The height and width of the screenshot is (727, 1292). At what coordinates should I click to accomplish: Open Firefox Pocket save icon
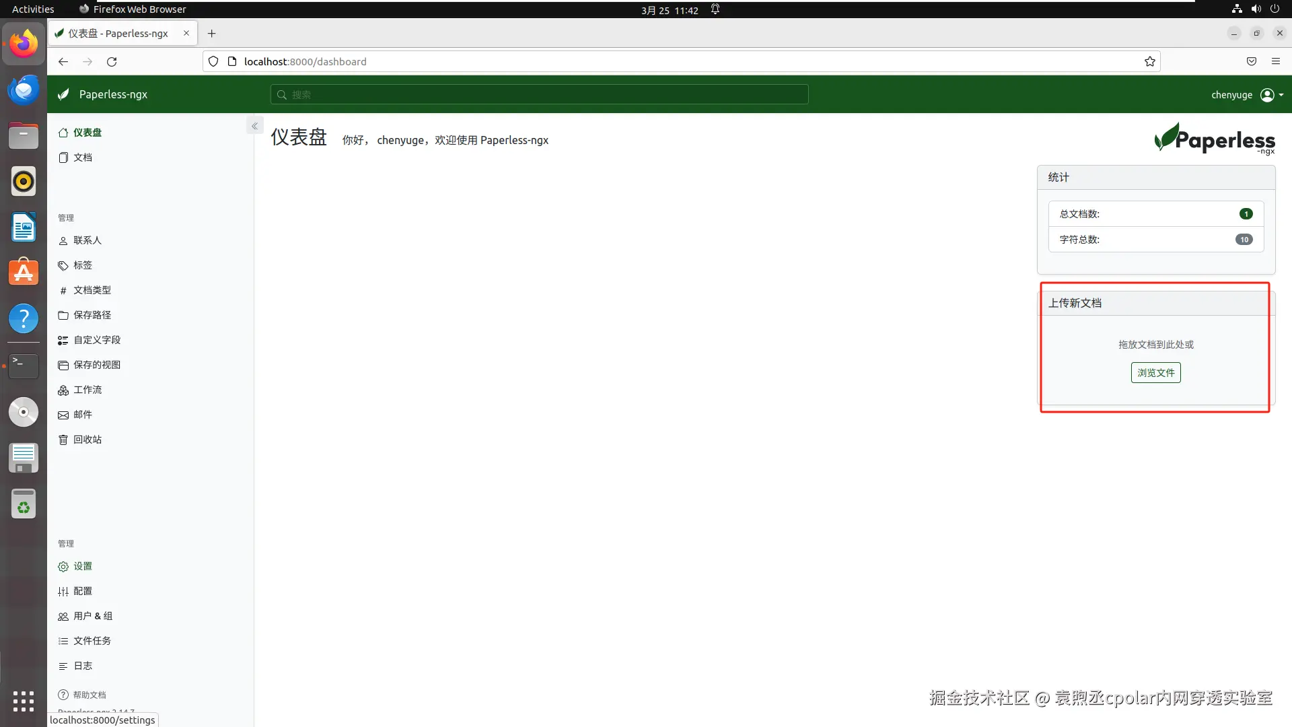(x=1252, y=61)
